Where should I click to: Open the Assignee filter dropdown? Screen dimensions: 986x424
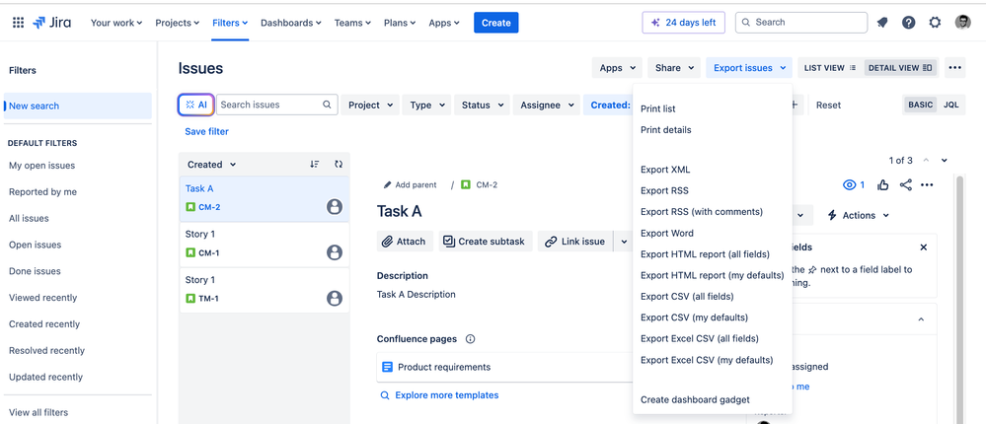coord(547,105)
